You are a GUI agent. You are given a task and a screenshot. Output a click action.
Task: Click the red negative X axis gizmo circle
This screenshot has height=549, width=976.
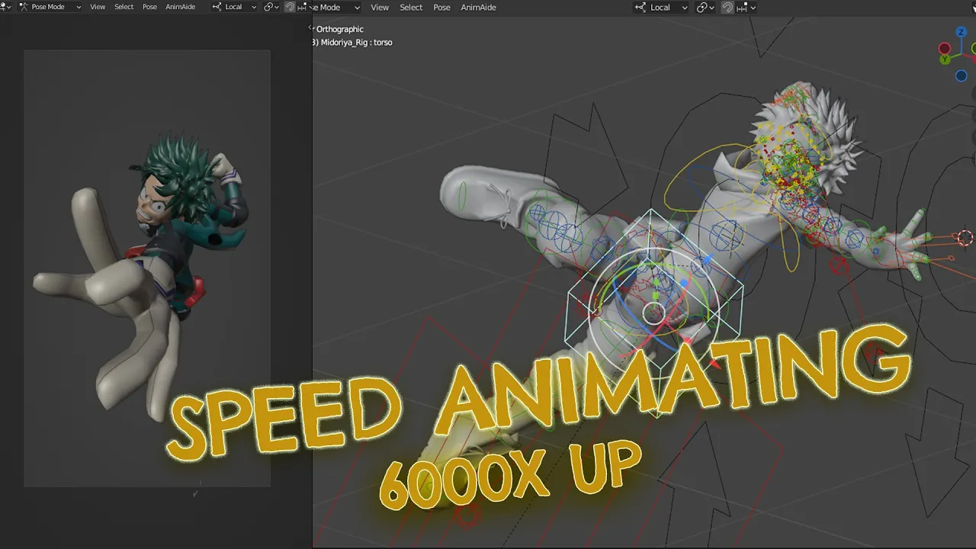tap(944, 48)
